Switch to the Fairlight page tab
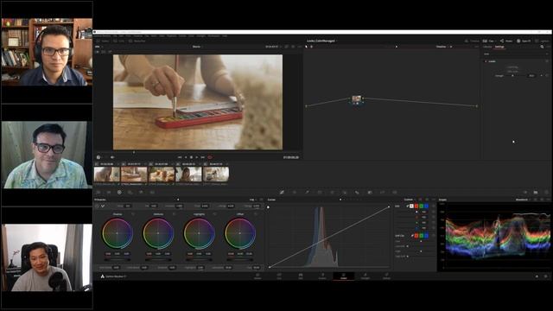This screenshot has height=311, width=553. coord(365,276)
